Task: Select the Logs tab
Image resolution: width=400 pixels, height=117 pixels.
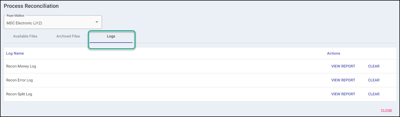Action: pos(111,36)
